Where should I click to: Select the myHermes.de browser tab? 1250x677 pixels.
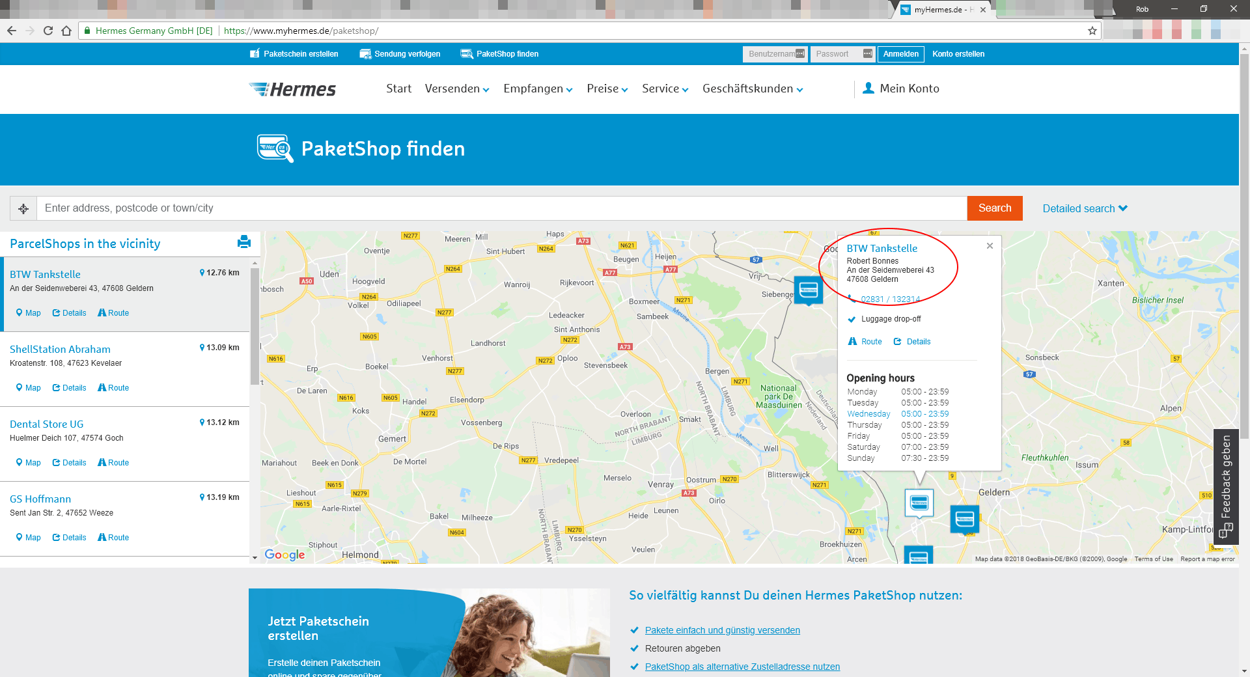[x=944, y=10]
